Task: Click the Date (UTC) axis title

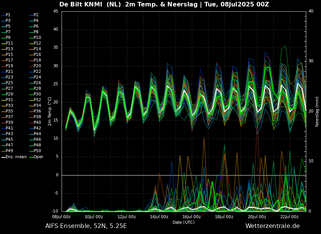Action: (x=184, y=222)
